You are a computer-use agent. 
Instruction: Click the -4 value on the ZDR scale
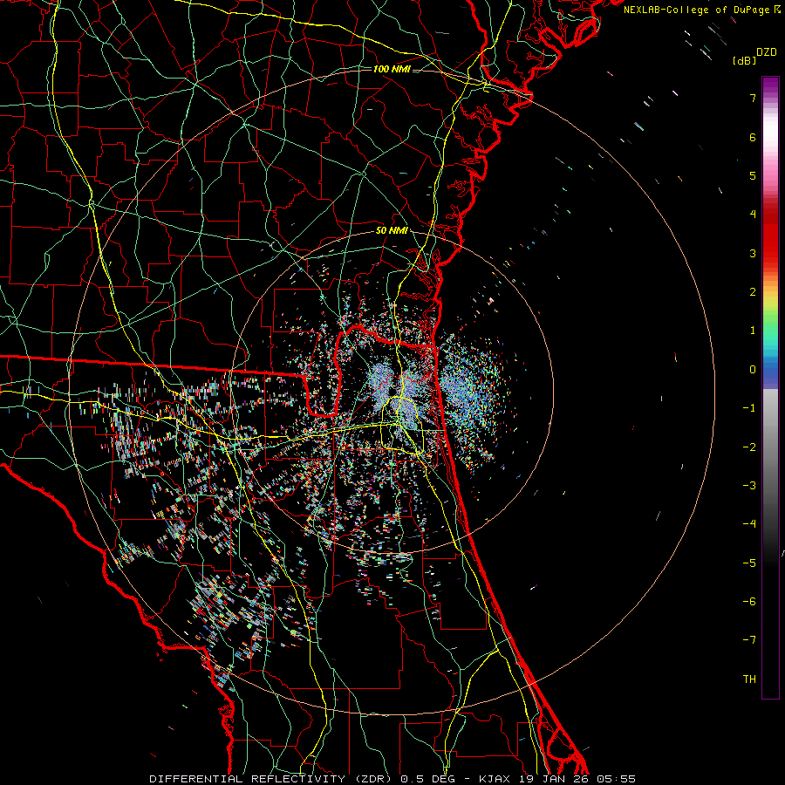(749, 524)
